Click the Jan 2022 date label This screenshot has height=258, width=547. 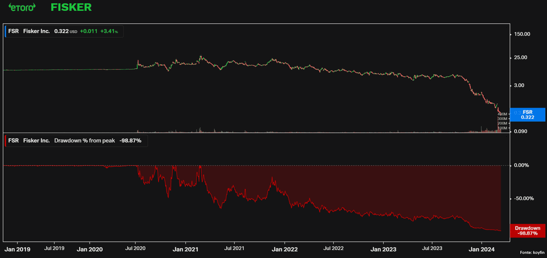285,249
